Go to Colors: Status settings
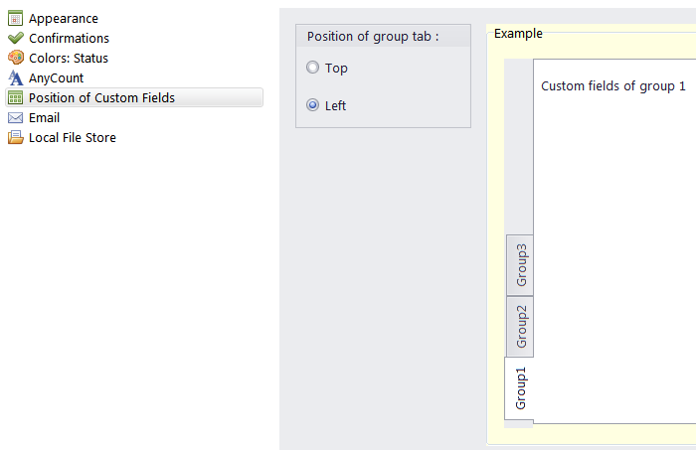 [x=69, y=58]
